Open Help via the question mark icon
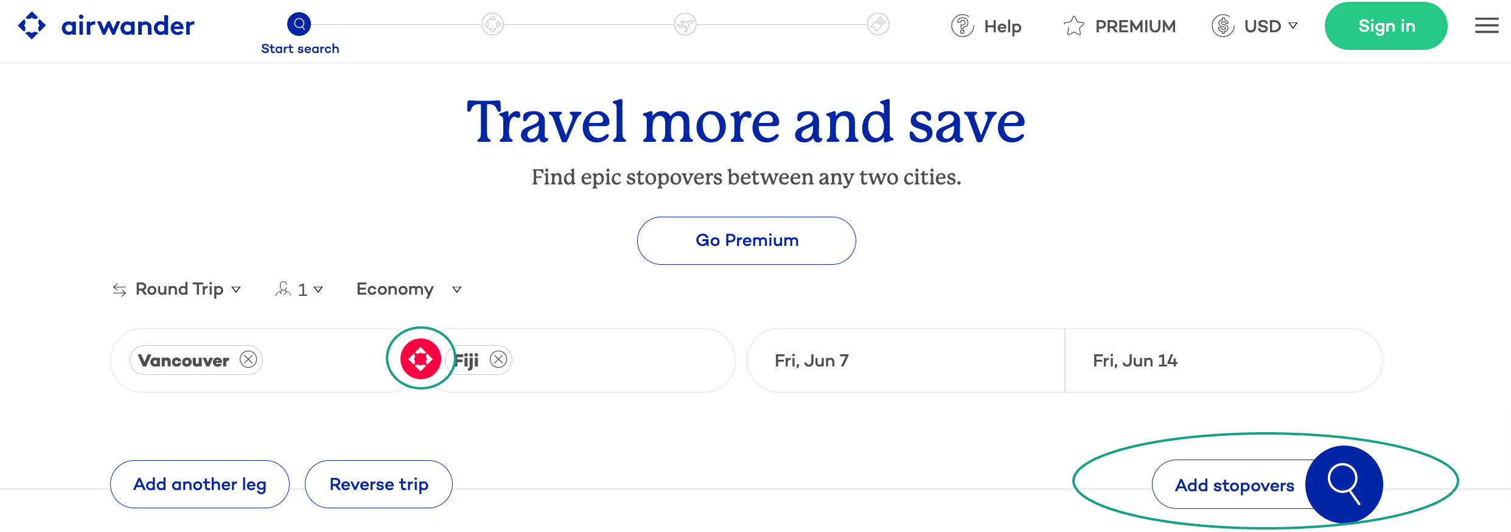 (963, 26)
